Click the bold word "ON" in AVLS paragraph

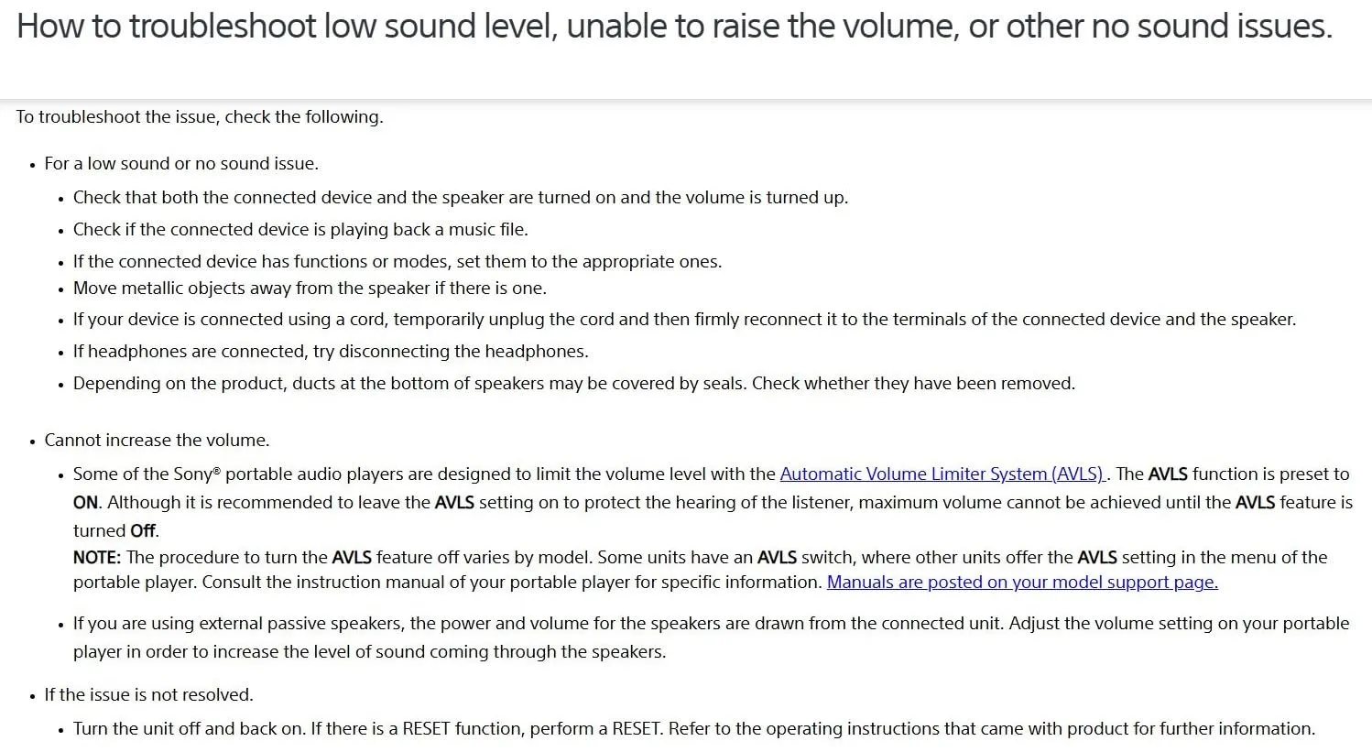coord(85,503)
